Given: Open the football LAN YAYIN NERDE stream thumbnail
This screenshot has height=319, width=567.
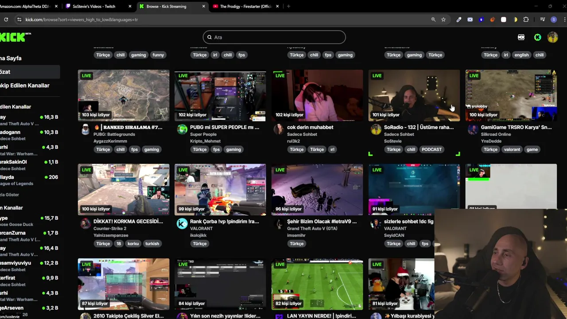Looking at the screenshot, I should (x=317, y=284).
